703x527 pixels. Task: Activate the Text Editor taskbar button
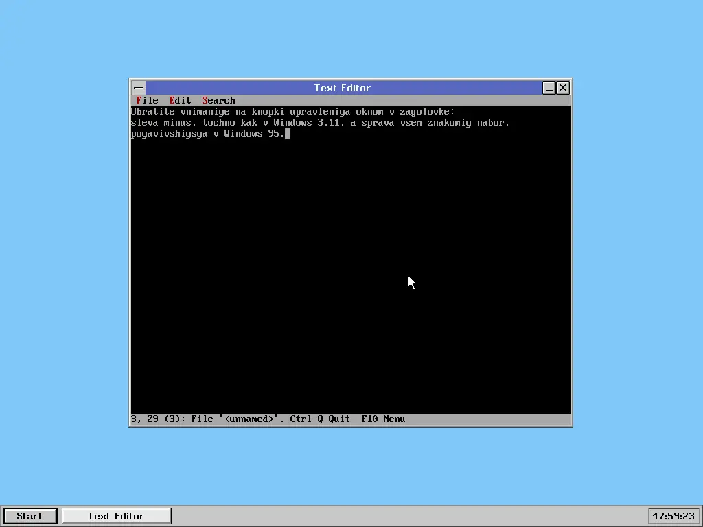point(116,516)
